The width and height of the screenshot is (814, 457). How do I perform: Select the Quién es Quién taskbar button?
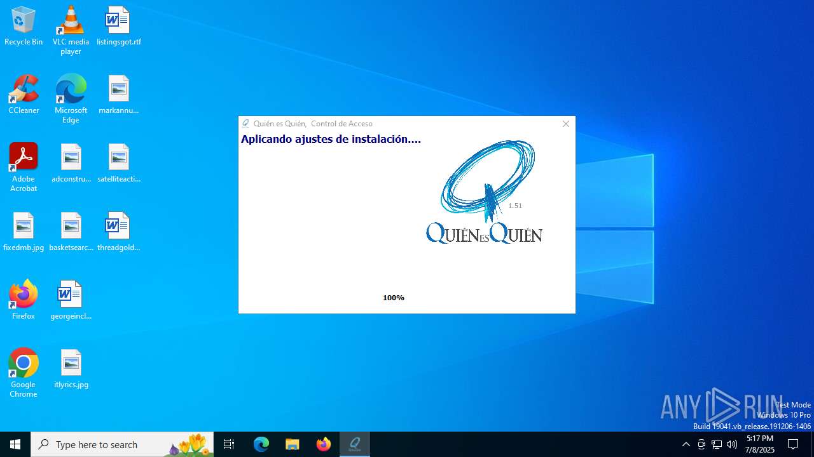[x=355, y=444]
